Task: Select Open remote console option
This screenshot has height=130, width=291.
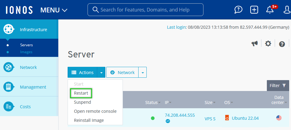Action: (95, 111)
